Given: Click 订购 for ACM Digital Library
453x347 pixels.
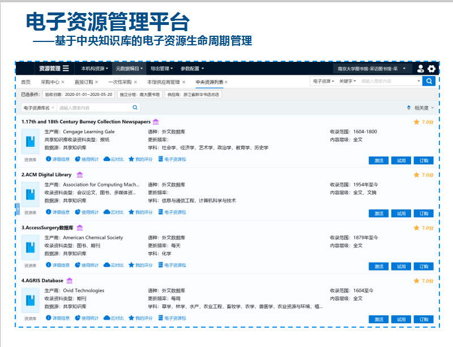Looking at the screenshot, I should 424,213.
